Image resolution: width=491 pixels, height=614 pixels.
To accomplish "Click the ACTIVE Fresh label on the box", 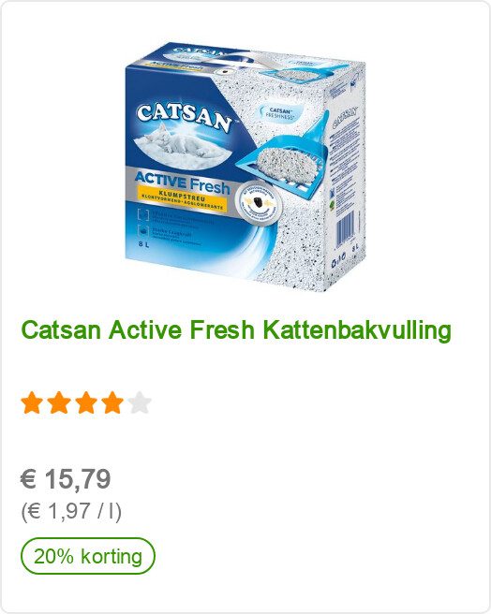I will (183, 183).
